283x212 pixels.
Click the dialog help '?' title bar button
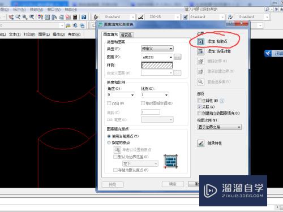[230, 23]
